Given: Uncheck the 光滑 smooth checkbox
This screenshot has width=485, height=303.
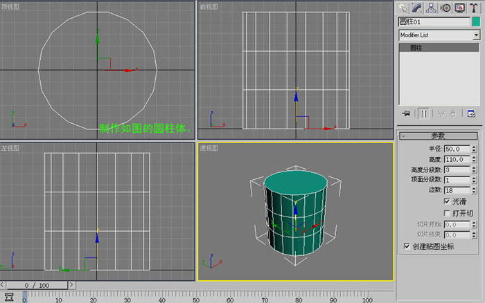Looking at the screenshot, I should point(447,201).
